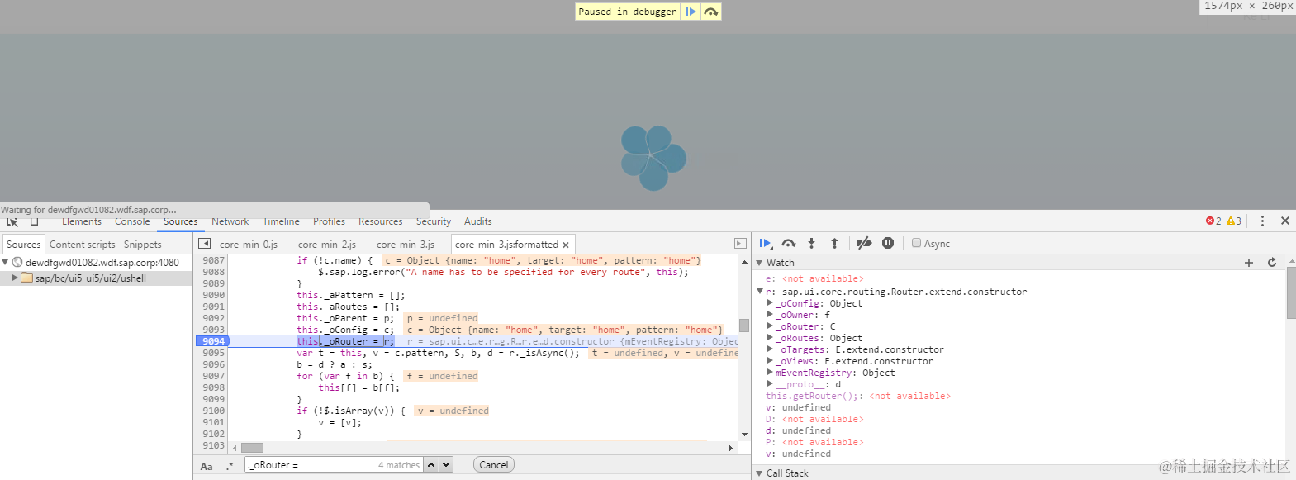Click the Watch panel vertical scrollbar thumb

[1291, 292]
